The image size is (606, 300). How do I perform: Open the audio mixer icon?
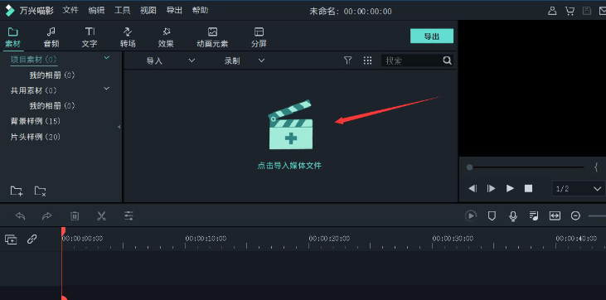[x=534, y=215]
